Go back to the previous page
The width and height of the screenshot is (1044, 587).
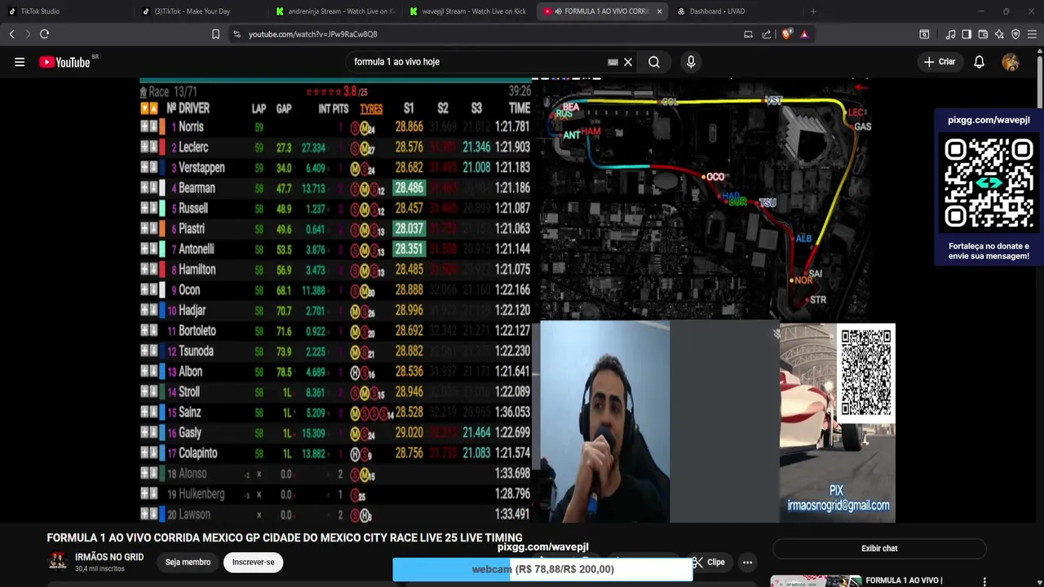click(11, 34)
